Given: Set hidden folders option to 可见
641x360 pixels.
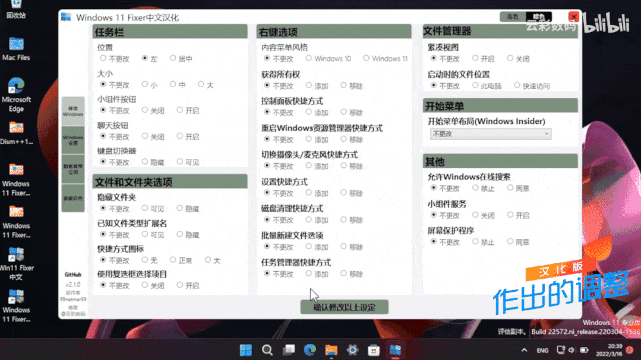Looking at the screenshot, I should pyautogui.click(x=146, y=209).
